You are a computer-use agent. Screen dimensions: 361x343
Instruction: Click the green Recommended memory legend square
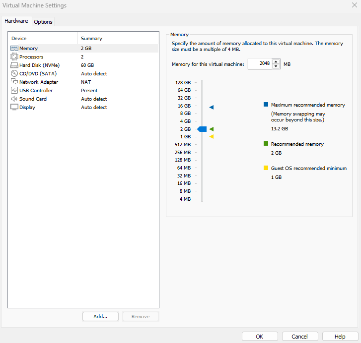(x=266, y=144)
